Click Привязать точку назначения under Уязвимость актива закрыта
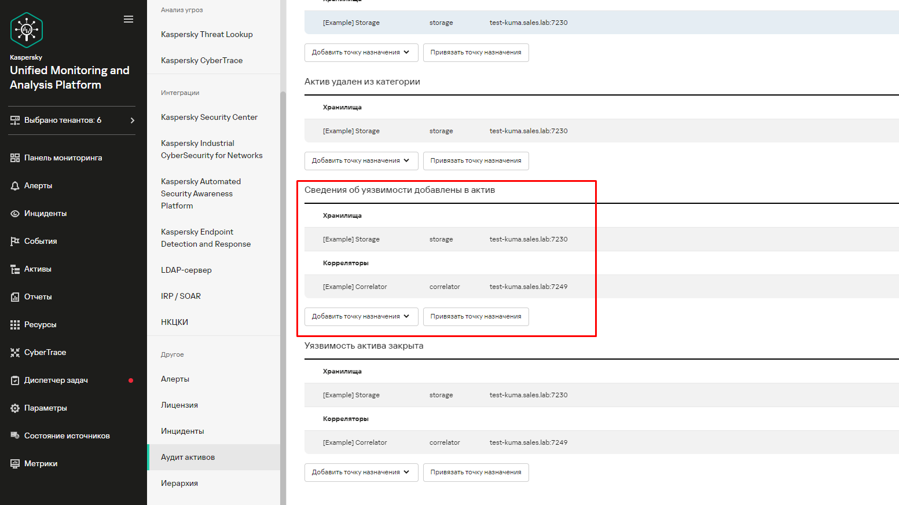This screenshot has height=505, width=899. (476, 472)
